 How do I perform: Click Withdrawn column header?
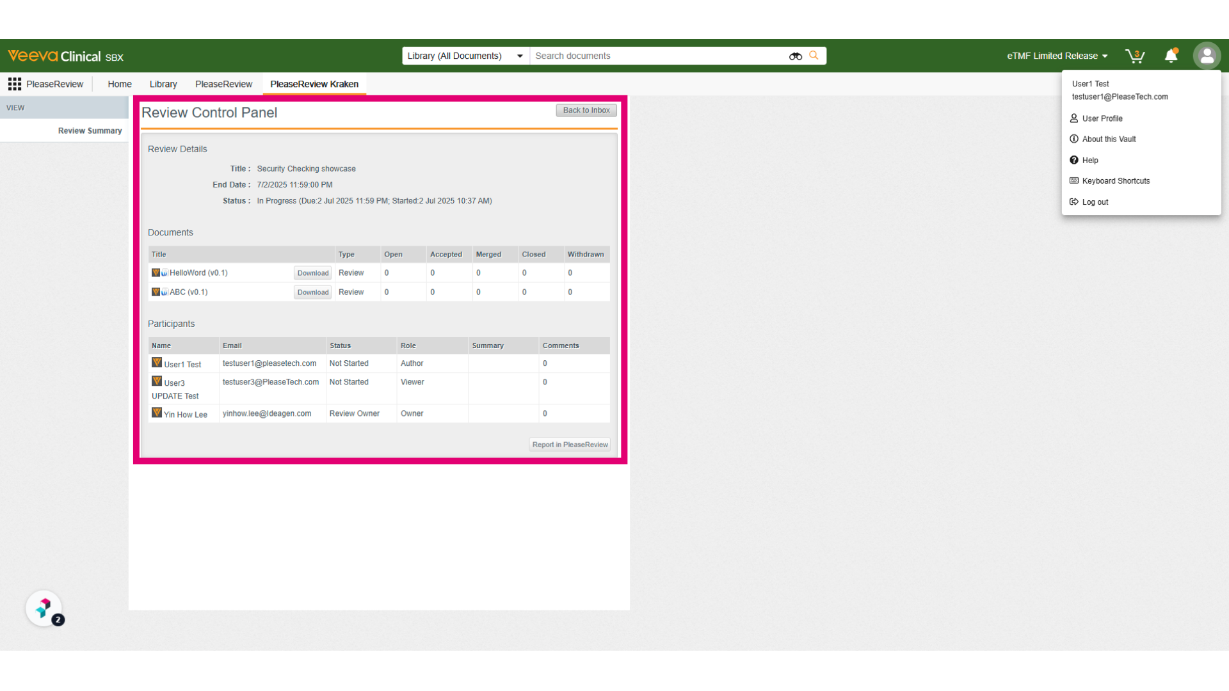pyautogui.click(x=586, y=254)
